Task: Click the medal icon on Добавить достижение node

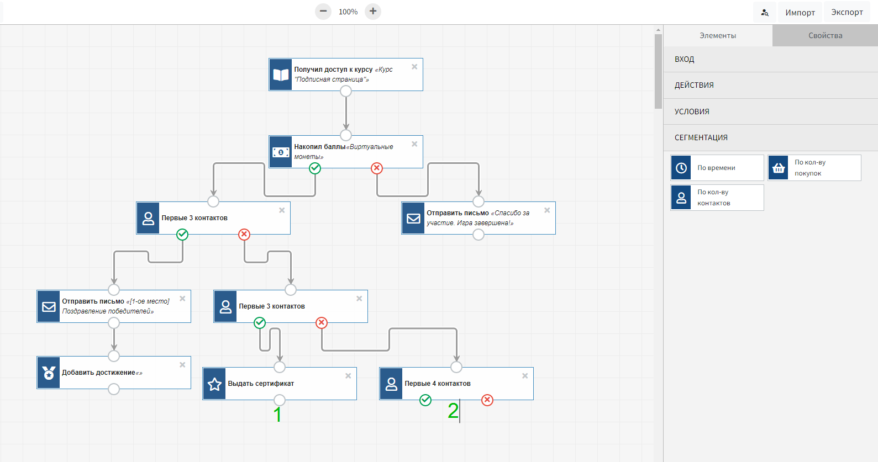Action: click(49, 373)
